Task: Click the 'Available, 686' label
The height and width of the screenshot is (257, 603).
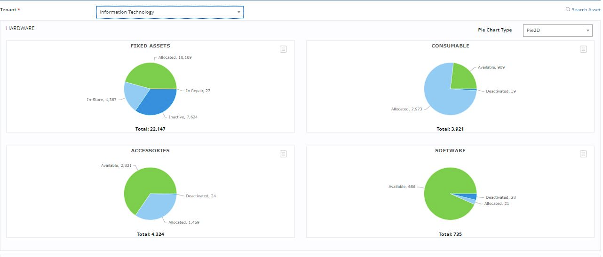Action: coord(402,187)
